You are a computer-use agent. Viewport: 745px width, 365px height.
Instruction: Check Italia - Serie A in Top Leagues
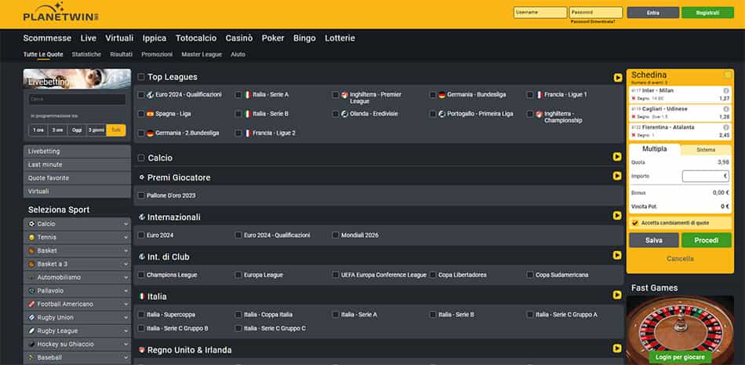238,95
